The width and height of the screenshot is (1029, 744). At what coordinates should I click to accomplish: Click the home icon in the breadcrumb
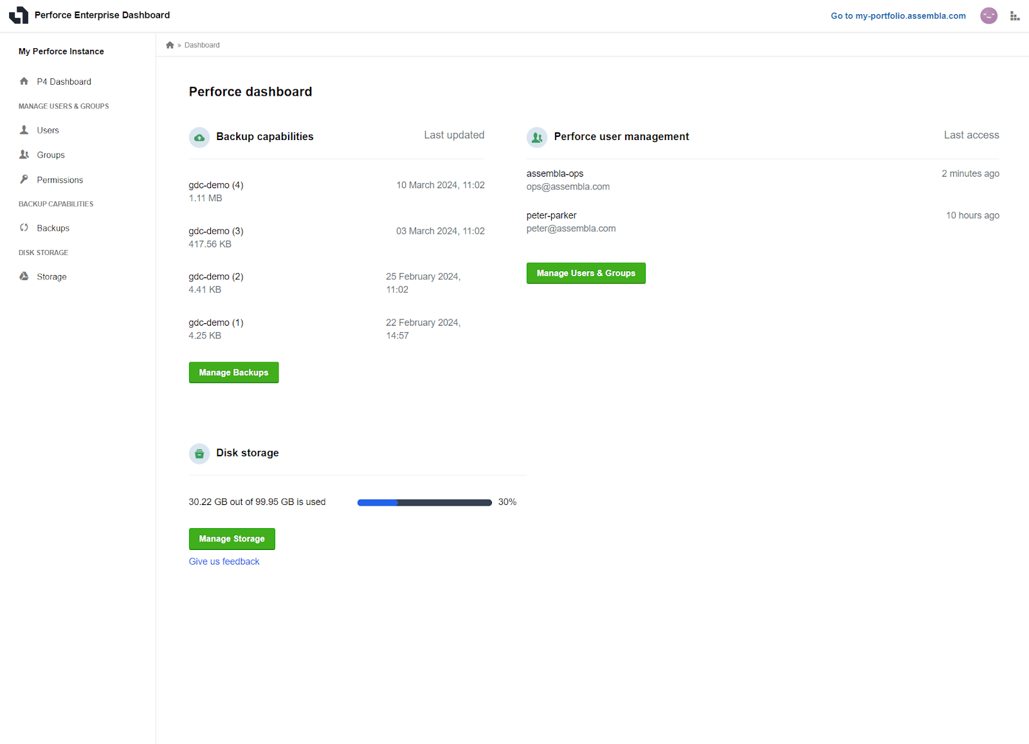coord(170,45)
